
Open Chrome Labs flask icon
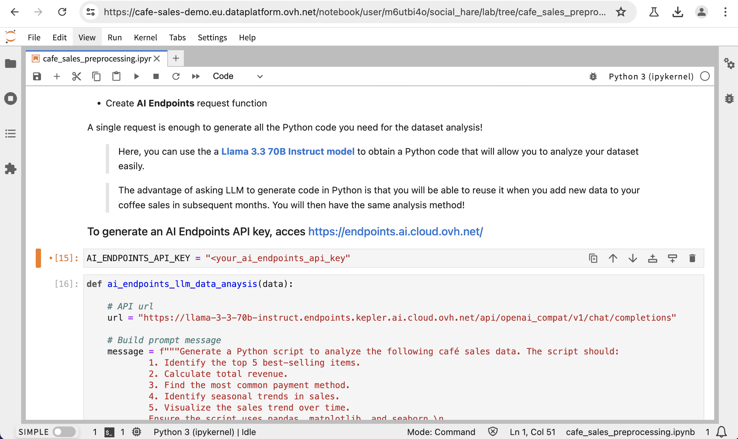[x=654, y=12]
